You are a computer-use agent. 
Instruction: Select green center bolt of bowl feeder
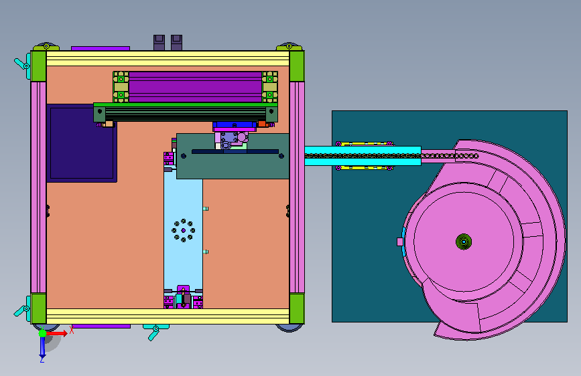[464, 242]
